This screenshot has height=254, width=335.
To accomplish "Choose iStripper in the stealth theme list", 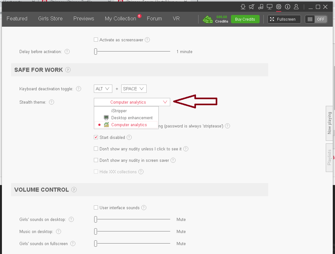I will [x=126, y=111].
